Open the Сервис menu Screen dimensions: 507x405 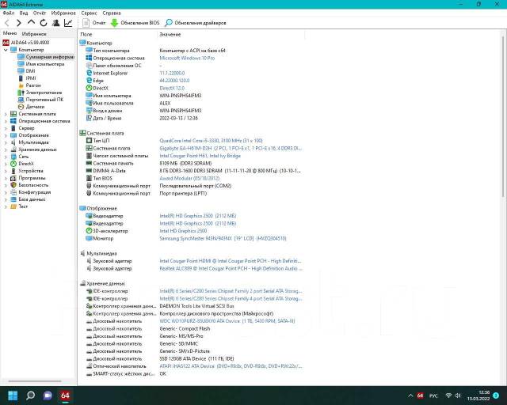(89, 13)
